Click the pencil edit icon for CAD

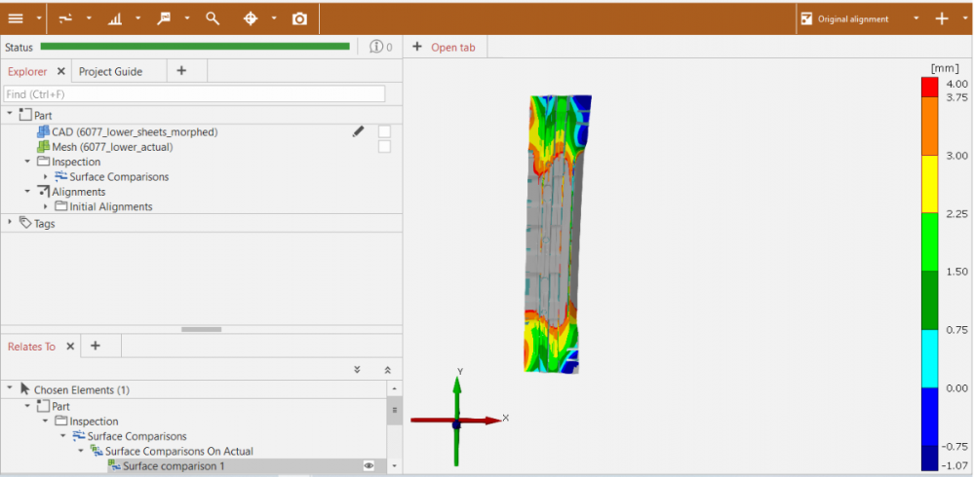point(358,131)
